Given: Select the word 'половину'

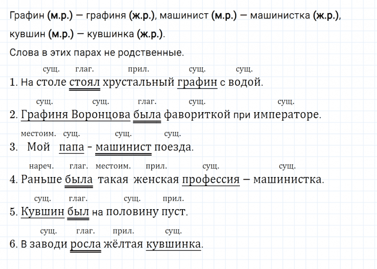Looking at the screenshot, I should (132, 212).
